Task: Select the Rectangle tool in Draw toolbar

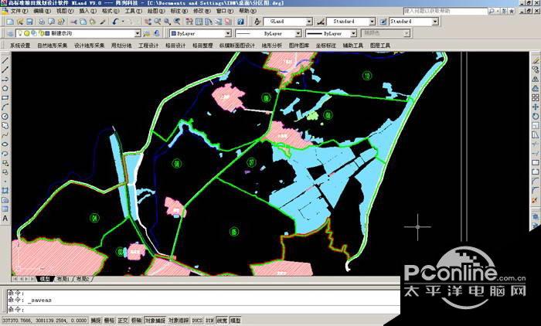Action: (x=5, y=97)
